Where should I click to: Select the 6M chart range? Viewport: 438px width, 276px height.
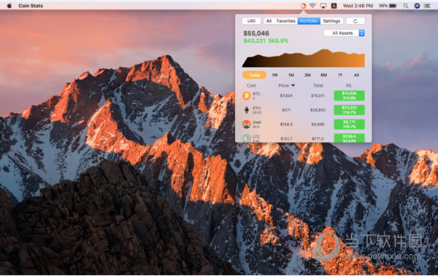coord(323,75)
